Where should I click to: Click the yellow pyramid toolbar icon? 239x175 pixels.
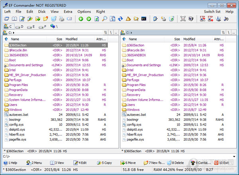[x=128, y=19]
